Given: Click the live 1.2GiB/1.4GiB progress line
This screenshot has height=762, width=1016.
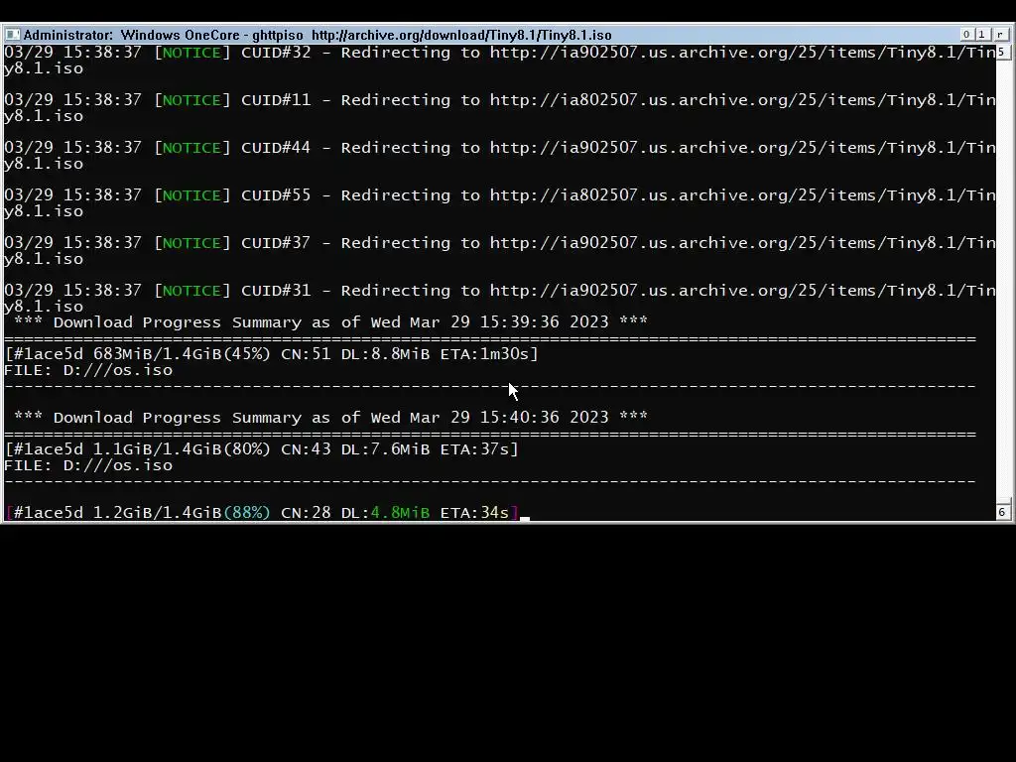Looking at the screenshot, I should [261, 513].
